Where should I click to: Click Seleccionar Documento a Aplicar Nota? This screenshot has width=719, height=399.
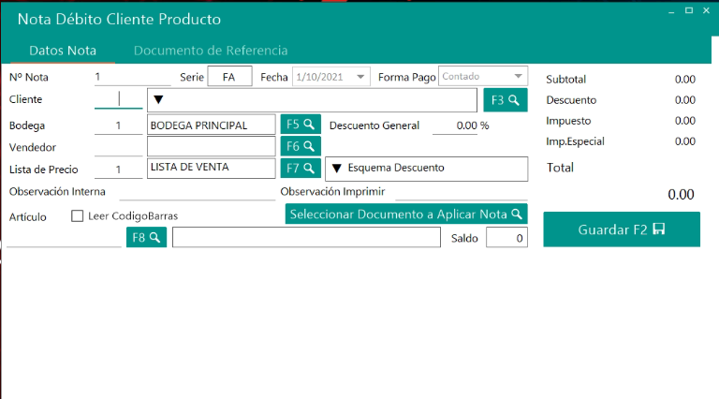pos(406,214)
